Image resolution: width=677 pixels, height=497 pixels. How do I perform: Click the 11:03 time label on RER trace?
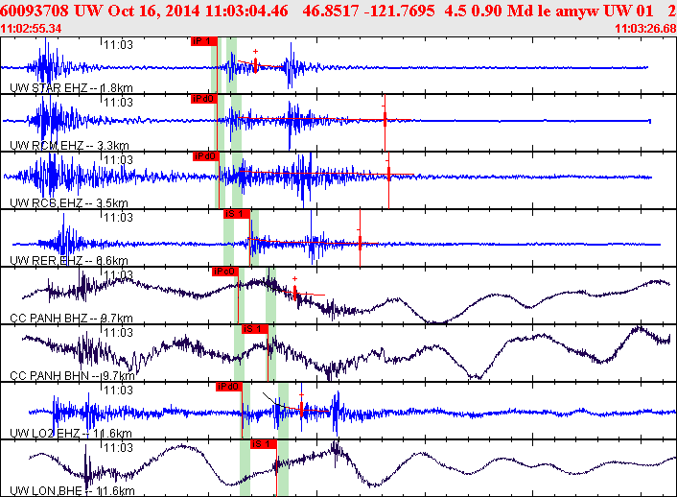118,218
